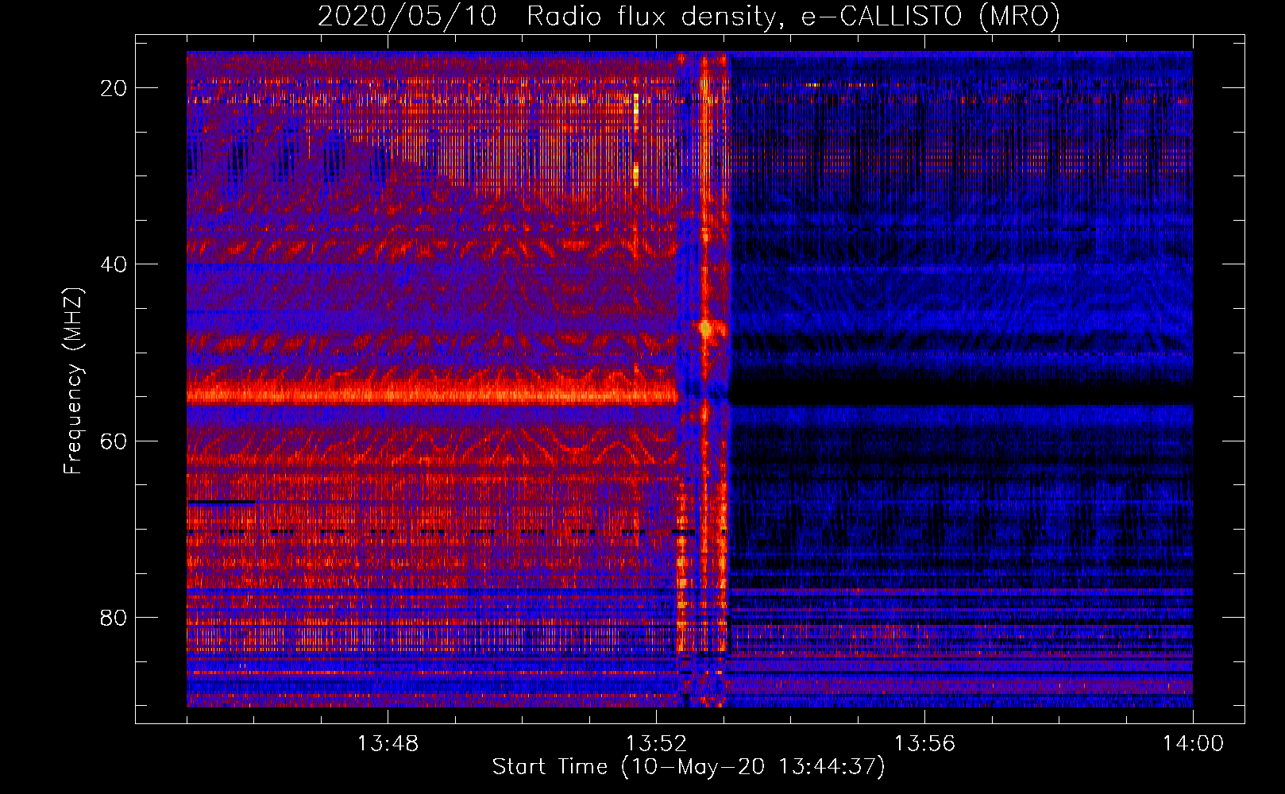1285x794 pixels.
Task: Click the 60 MHz tick label
Action: [x=114, y=441]
